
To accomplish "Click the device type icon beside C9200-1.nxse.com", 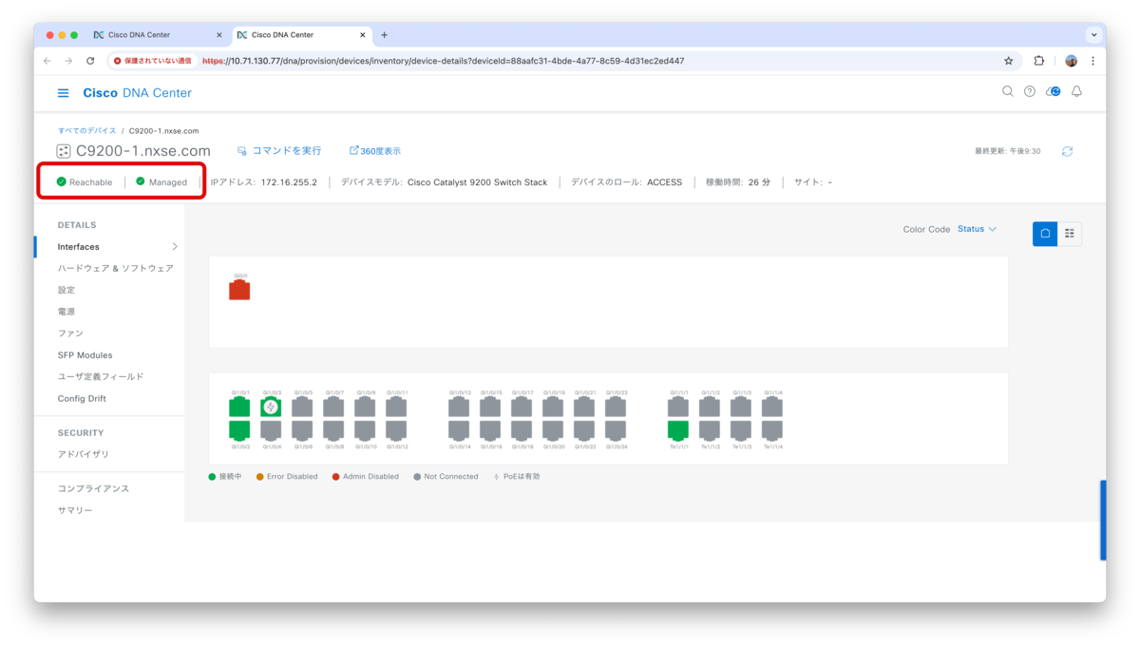I will pos(63,150).
